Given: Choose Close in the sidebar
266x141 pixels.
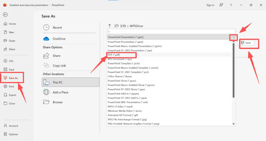Looking at the screenshot, I should [10, 103].
